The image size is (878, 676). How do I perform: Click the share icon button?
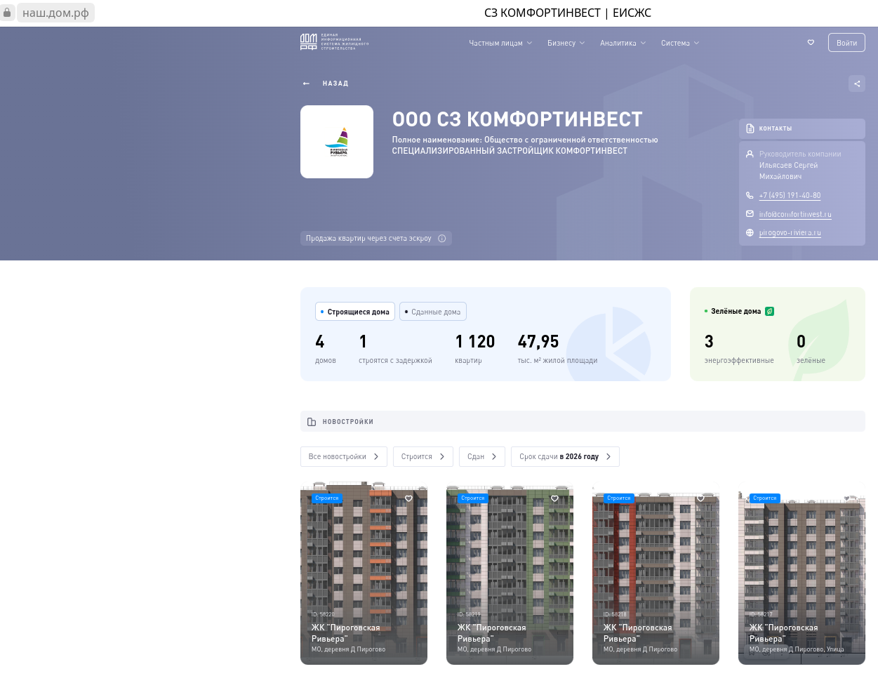[x=857, y=84]
